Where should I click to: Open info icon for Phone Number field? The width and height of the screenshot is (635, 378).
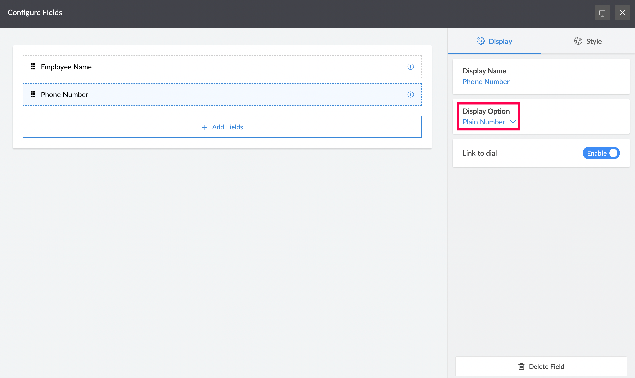point(410,95)
